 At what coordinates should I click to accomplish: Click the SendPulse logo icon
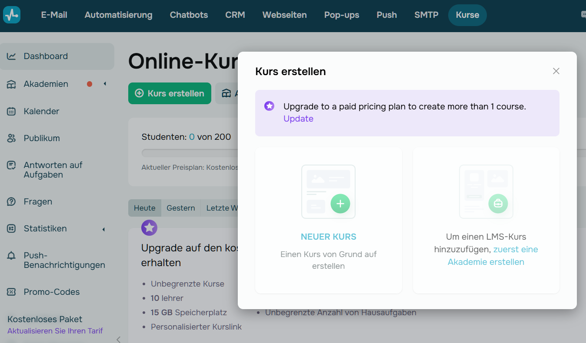pyautogui.click(x=12, y=15)
